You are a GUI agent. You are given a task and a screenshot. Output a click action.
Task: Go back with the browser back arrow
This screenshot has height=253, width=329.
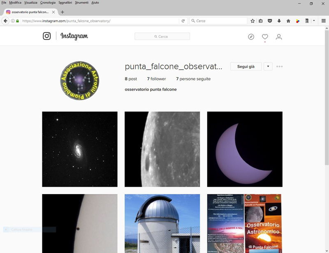(5, 21)
